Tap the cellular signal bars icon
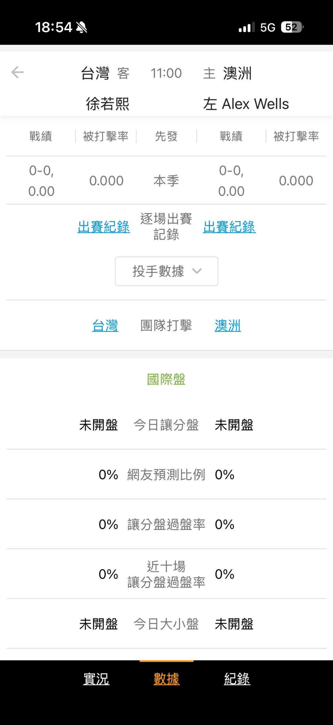Image resolution: width=333 pixels, height=725 pixels. point(246,27)
